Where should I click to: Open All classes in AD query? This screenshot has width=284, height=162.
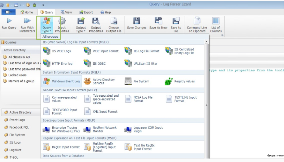[x=19, y=57]
